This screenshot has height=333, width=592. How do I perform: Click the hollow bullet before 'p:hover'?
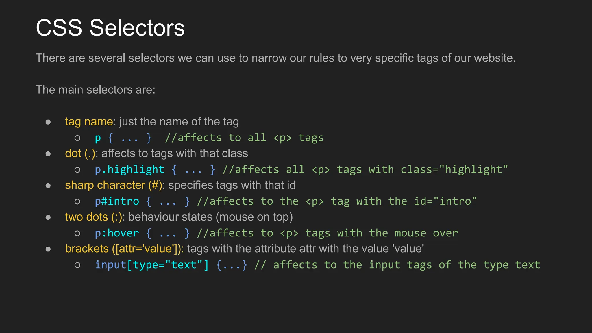[77, 233]
